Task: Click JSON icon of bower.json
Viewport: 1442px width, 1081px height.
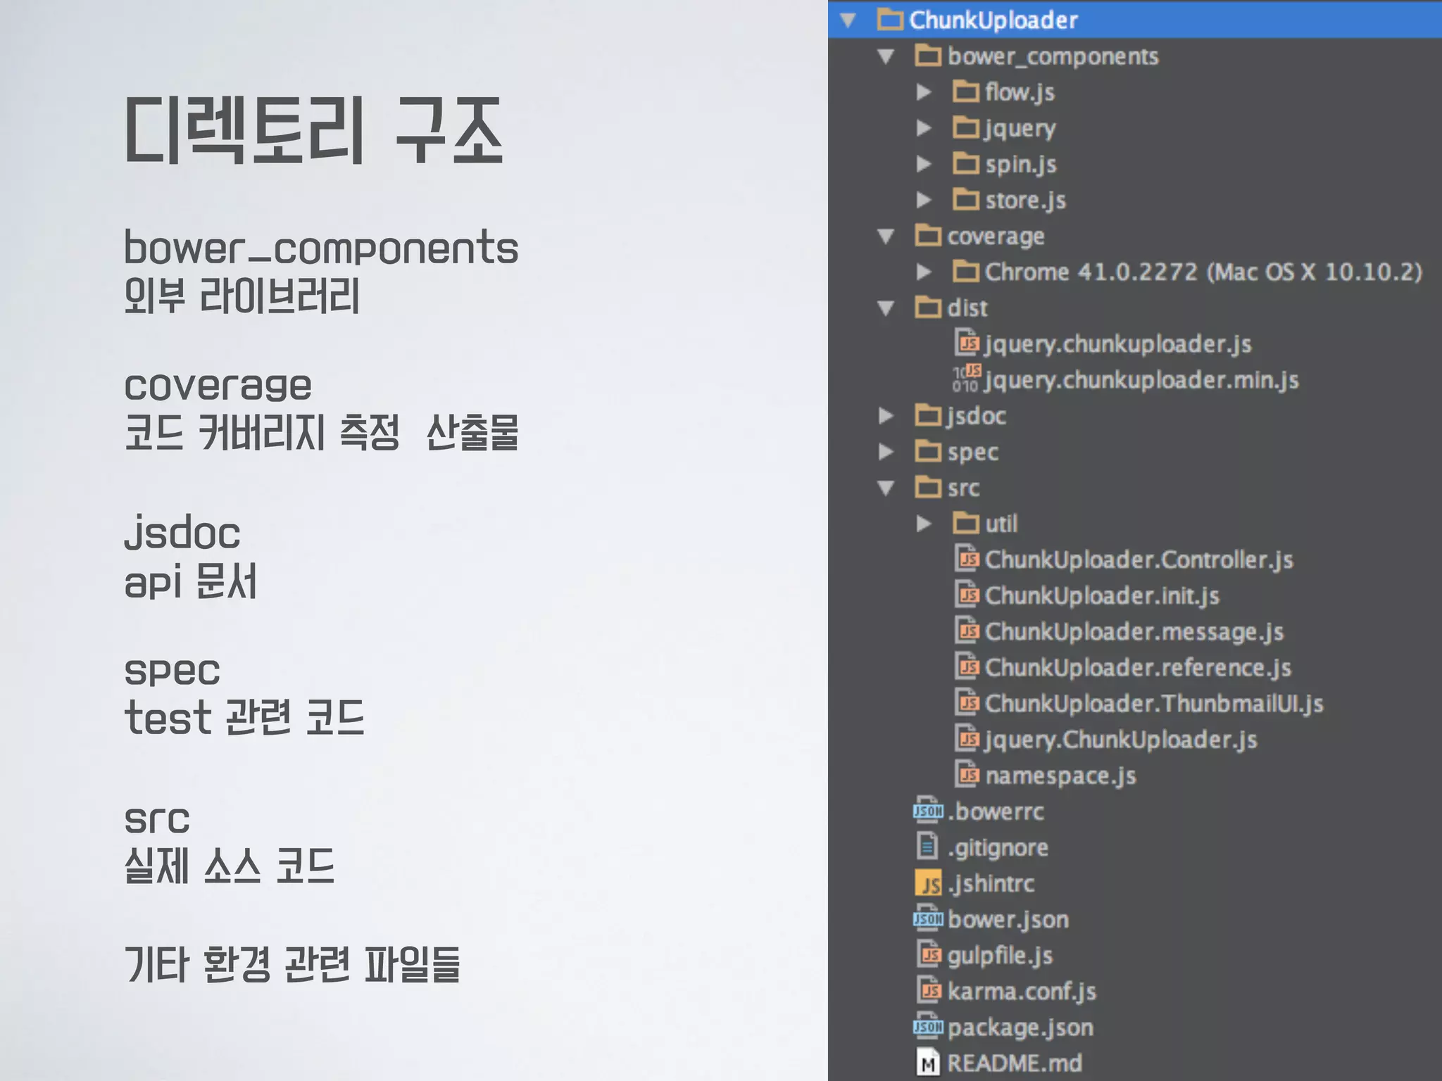Action: pyautogui.click(x=928, y=918)
